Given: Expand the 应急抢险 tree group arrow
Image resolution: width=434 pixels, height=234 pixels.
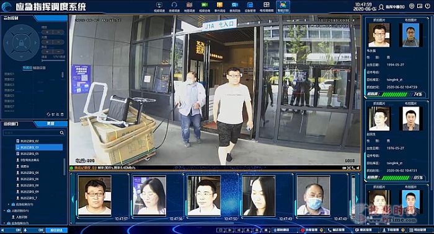Looking at the screenshot, I should coord(9,204).
